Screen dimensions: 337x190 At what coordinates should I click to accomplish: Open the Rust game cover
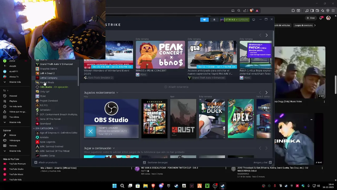(x=183, y=118)
